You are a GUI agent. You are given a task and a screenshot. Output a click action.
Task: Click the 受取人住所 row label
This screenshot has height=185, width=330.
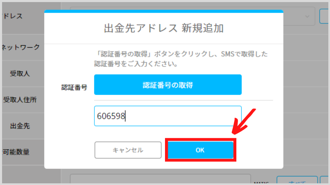(20, 99)
